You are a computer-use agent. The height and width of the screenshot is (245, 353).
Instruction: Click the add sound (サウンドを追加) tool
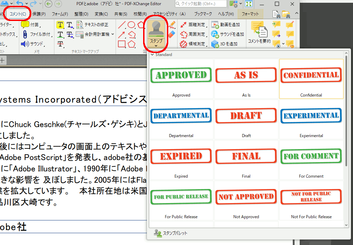click(228, 34)
